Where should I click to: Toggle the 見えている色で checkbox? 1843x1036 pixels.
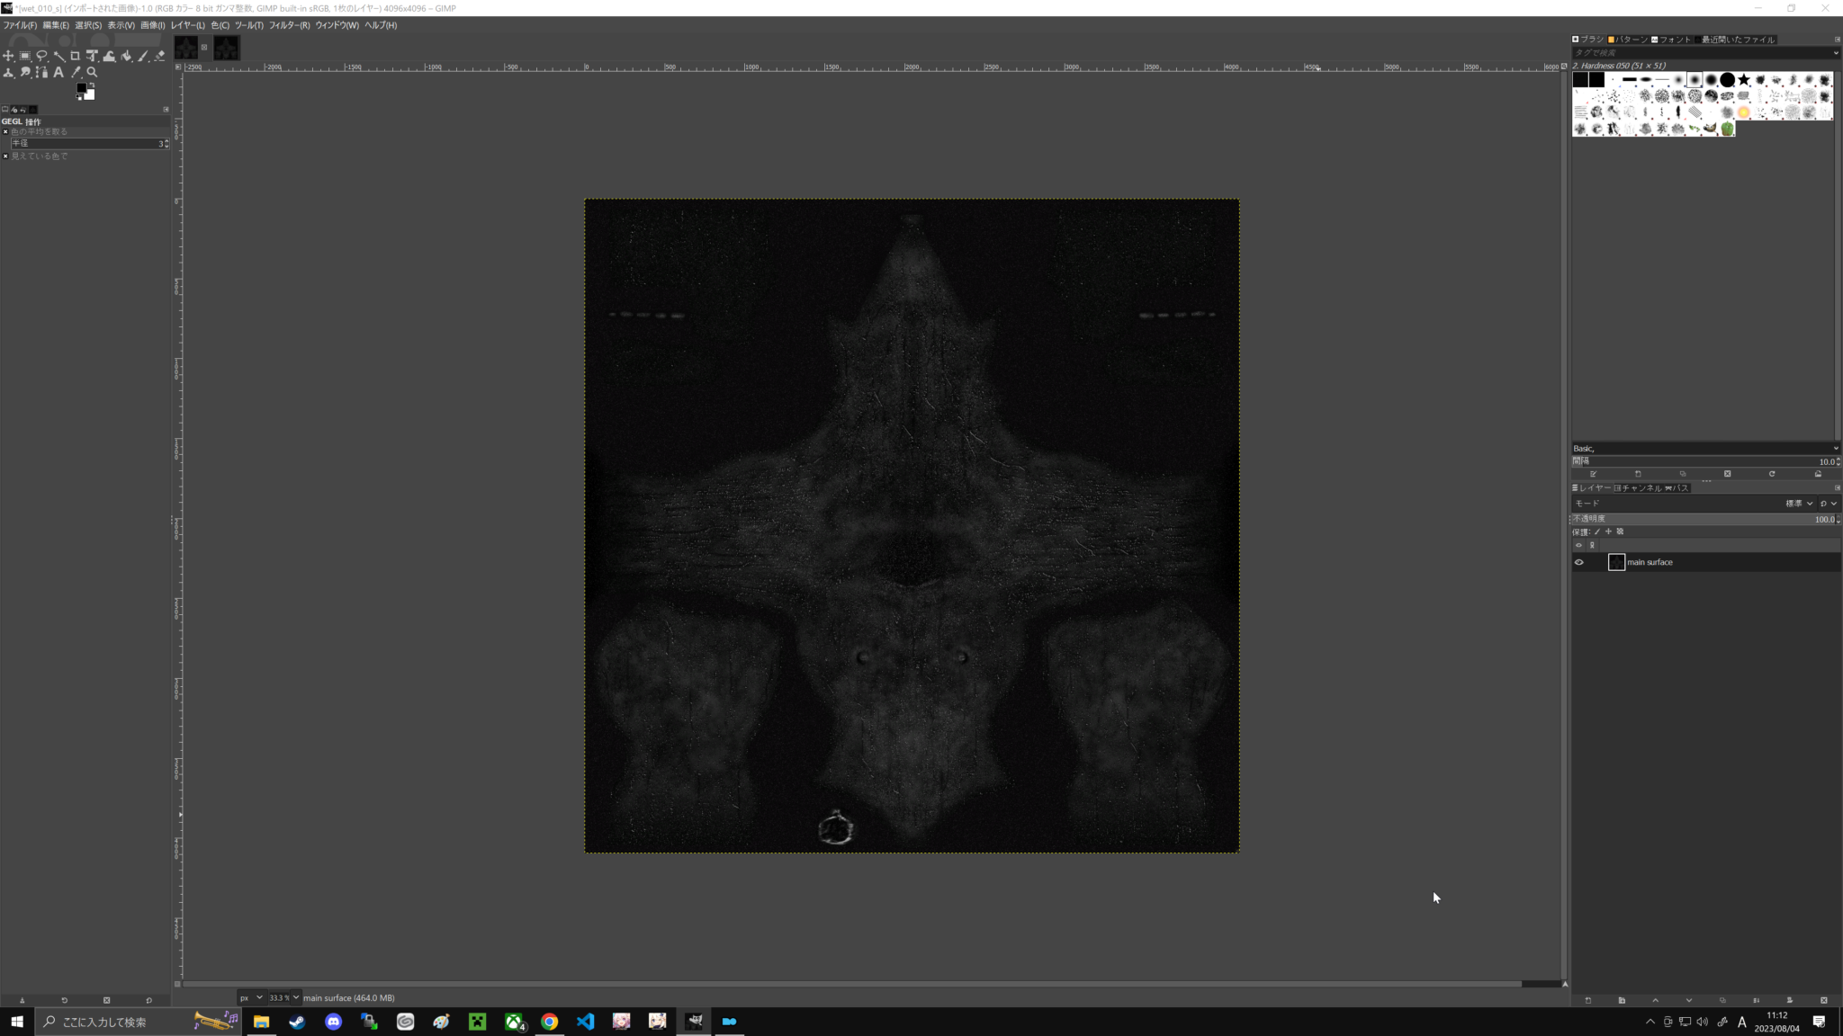5,156
